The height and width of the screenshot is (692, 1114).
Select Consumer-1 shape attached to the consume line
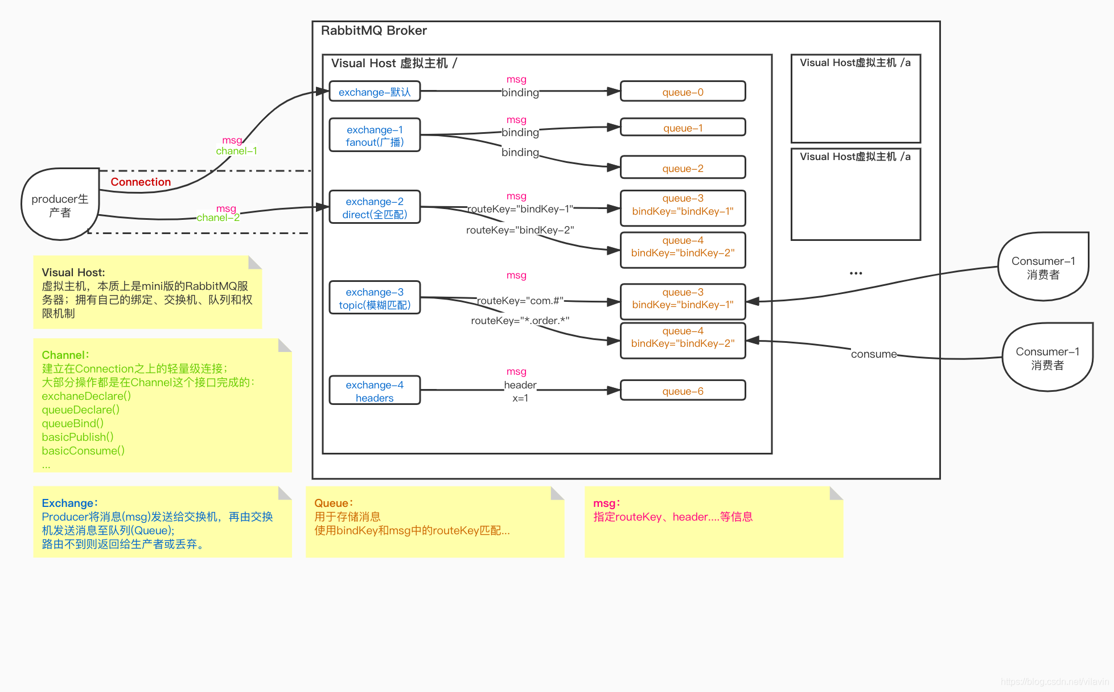click(x=1047, y=358)
